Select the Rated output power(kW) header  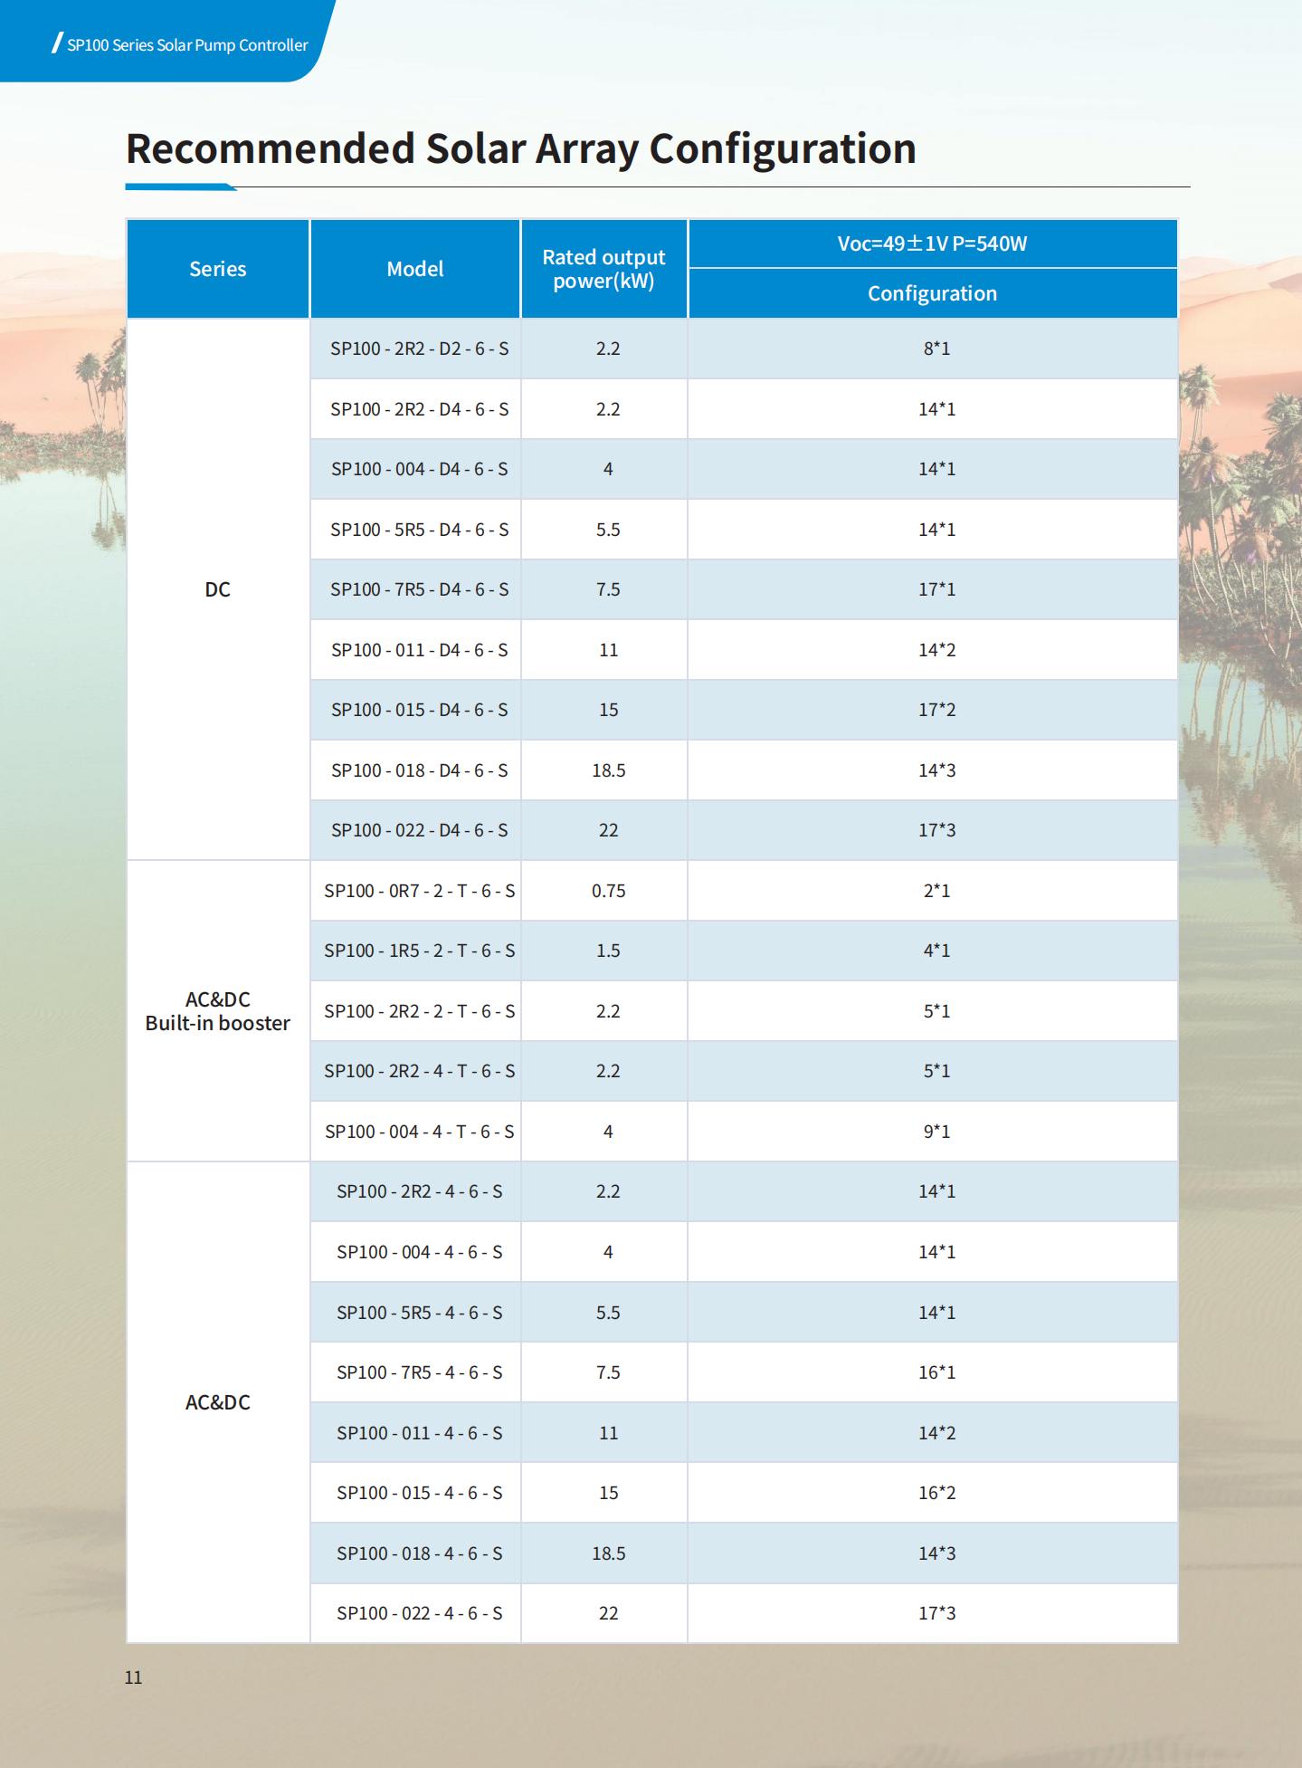(x=604, y=269)
